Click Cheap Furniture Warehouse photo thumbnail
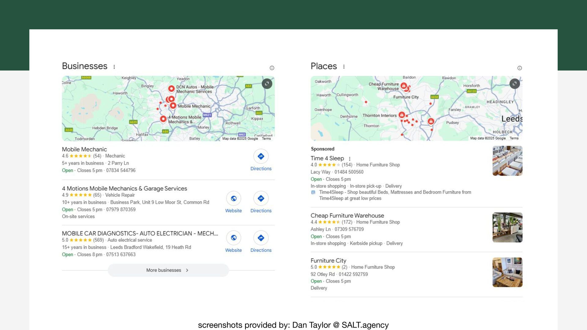587x330 pixels. pyautogui.click(x=507, y=228)
